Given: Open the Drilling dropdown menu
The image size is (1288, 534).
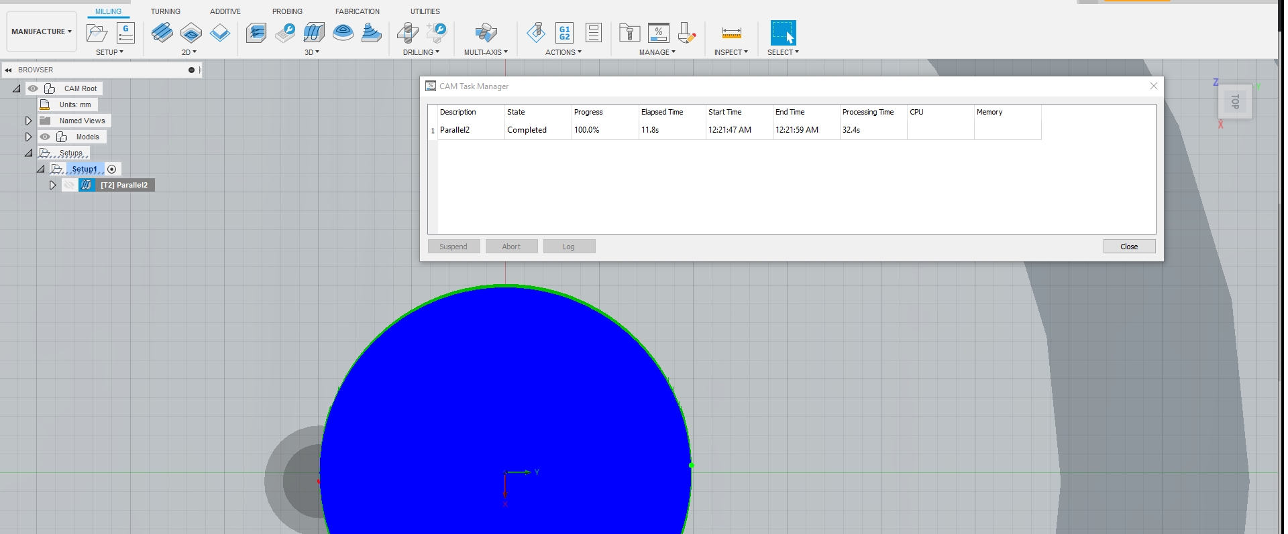Looking at the screenshot, I should [421, 52].
